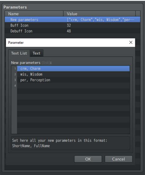
Task: Click the OK button
Action: click(x=88, y=159)
